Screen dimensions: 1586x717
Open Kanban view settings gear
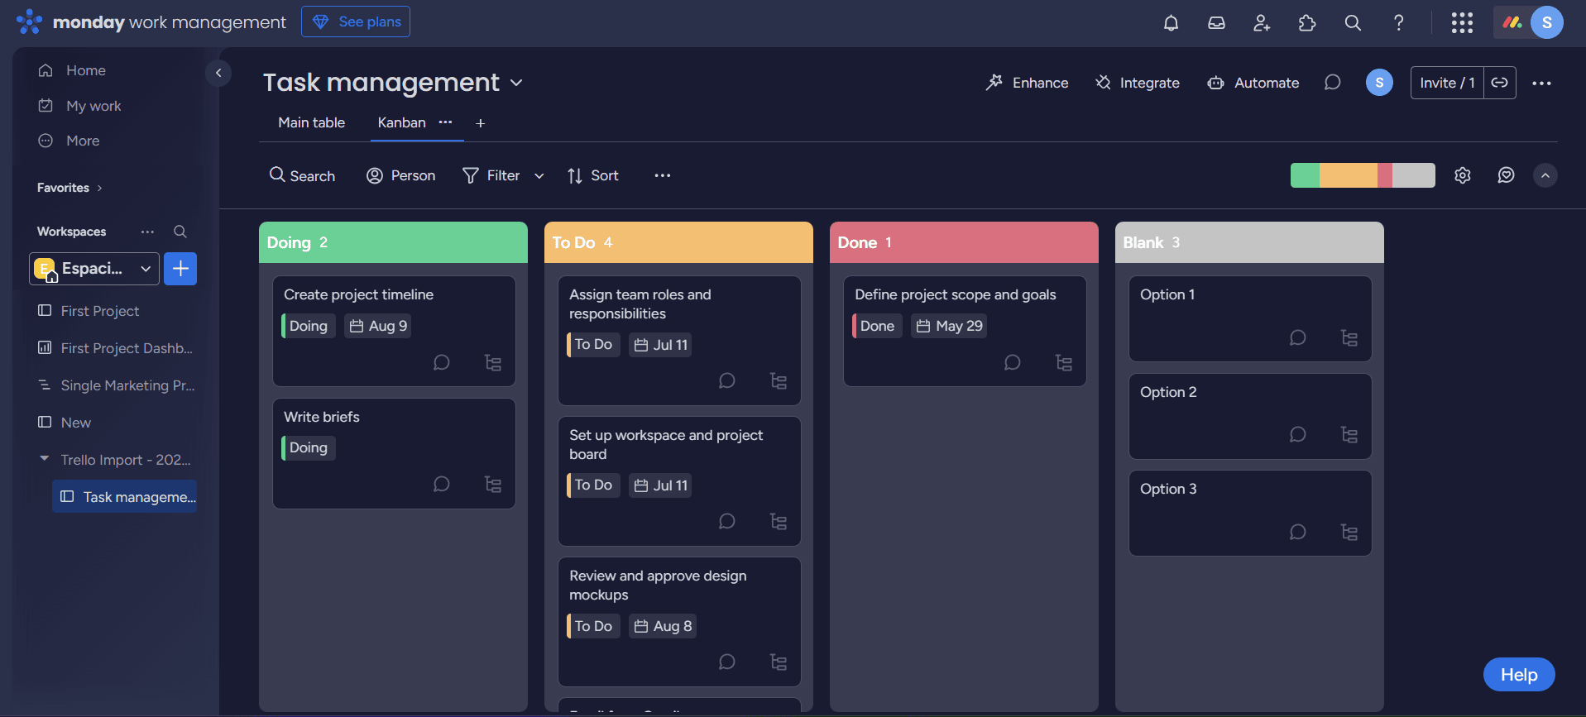1463,175
